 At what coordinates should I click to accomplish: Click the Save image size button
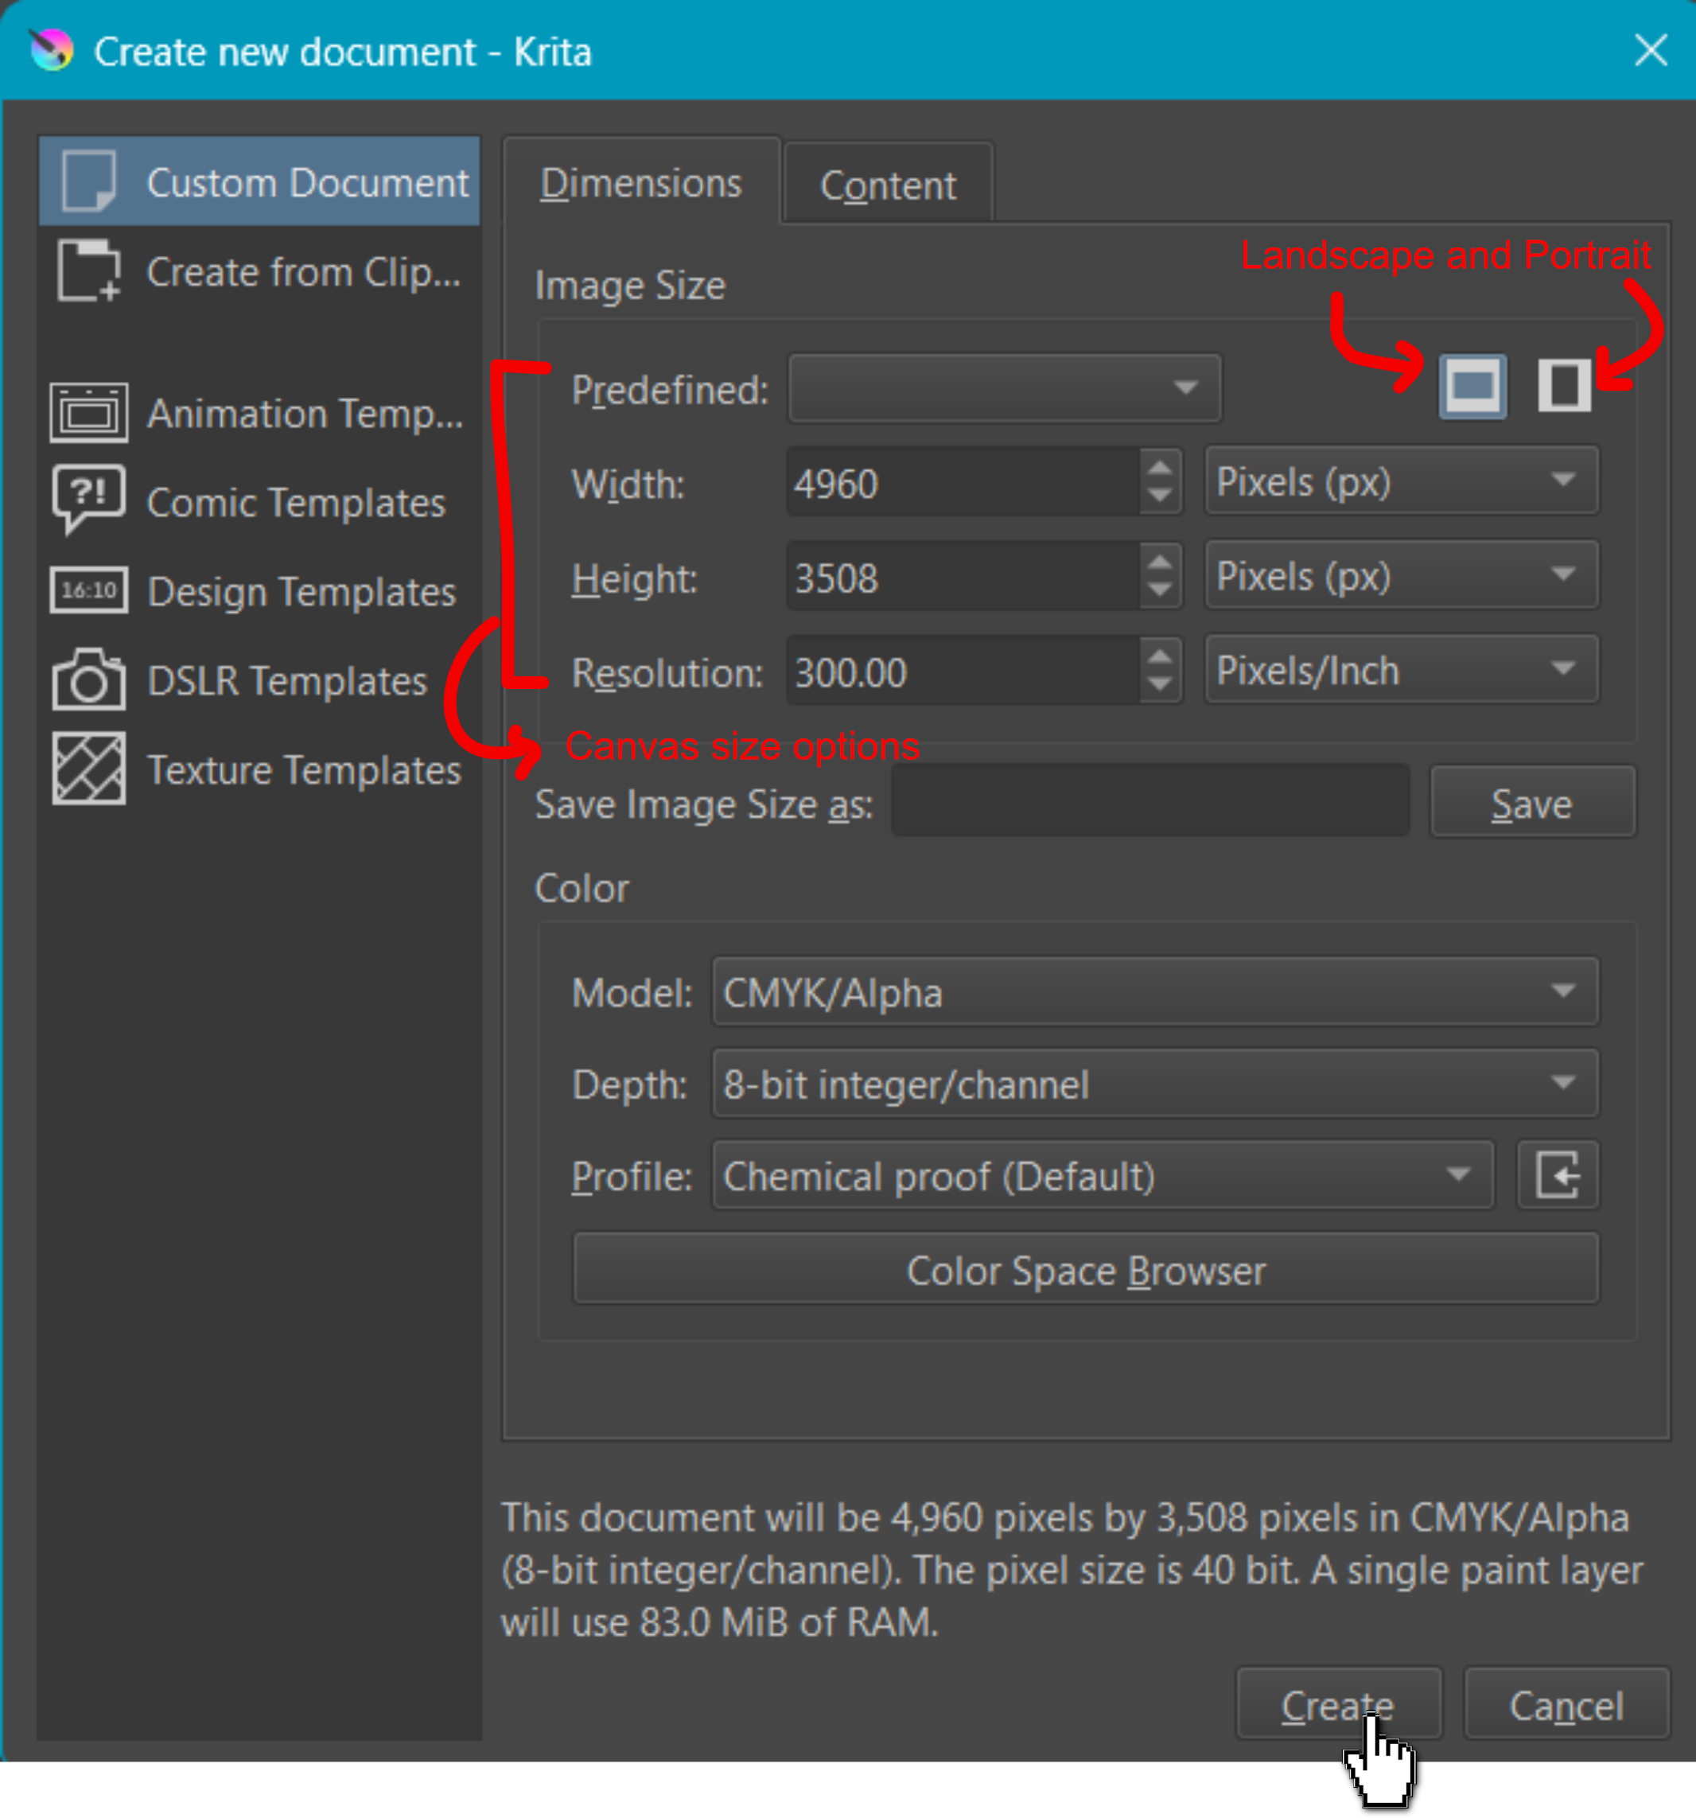[1532, 803]
